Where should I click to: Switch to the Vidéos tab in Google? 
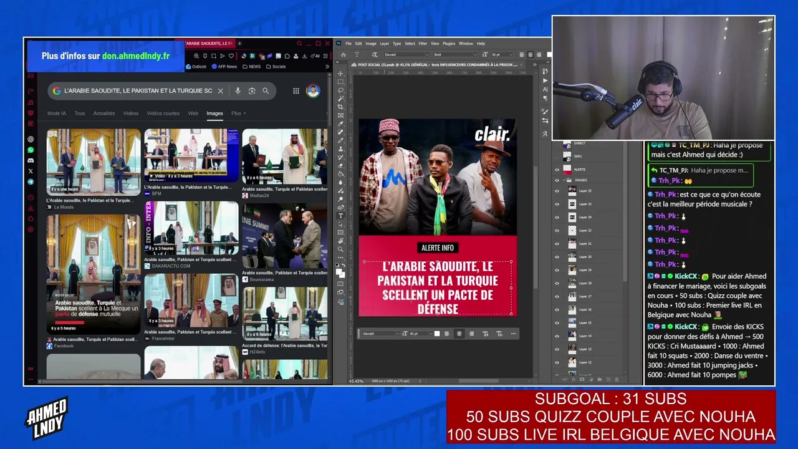[131, 113]
